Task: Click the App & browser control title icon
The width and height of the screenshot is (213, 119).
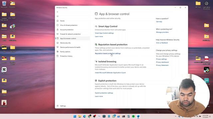Action: click(x=96, y=14)
